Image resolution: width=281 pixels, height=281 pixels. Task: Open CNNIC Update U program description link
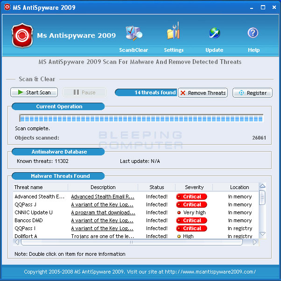103,212
